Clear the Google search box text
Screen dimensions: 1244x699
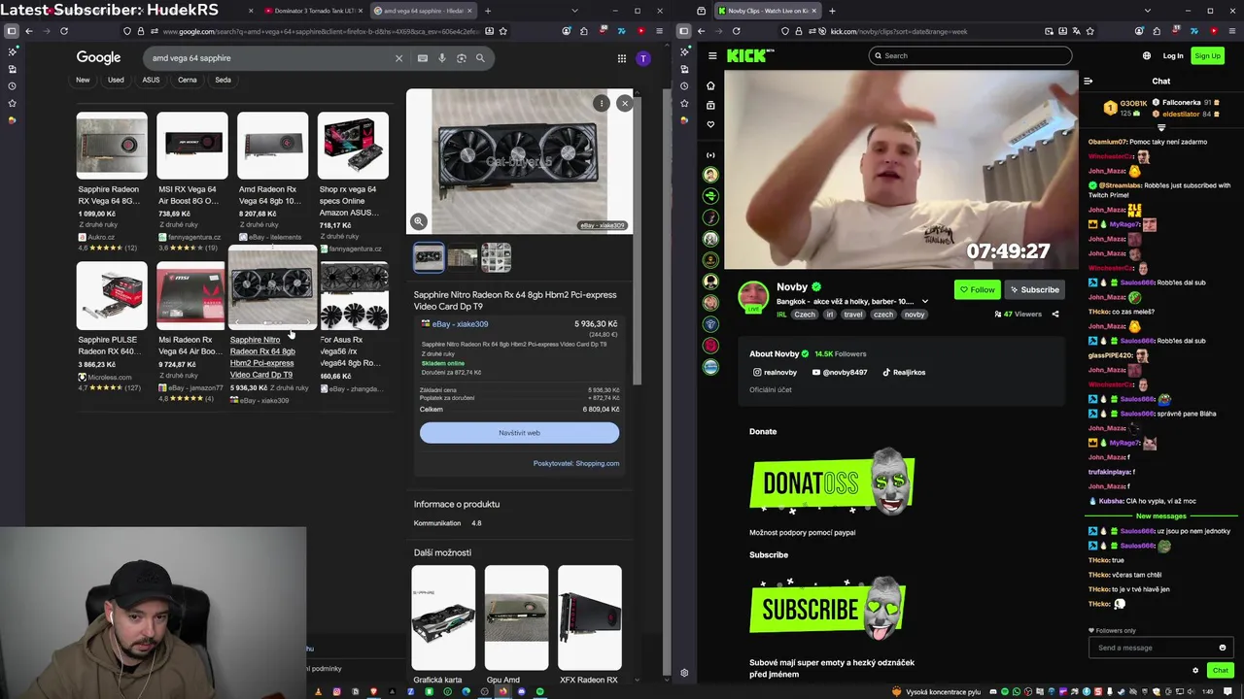(398, 58)
